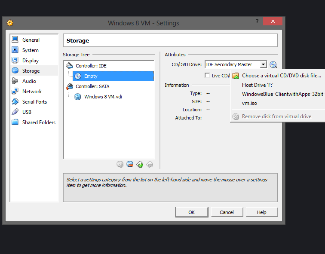
Task: Close the Windows 8 VM Settings dialog
Action: [273, 21]
